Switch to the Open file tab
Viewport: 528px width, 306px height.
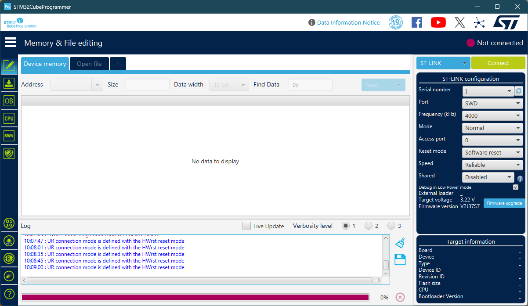(x=89, y=64)
